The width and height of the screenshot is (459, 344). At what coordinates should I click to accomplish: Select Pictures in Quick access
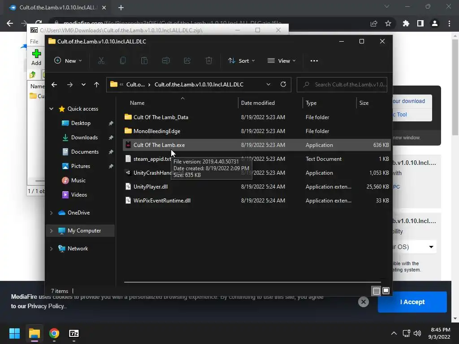81,166
